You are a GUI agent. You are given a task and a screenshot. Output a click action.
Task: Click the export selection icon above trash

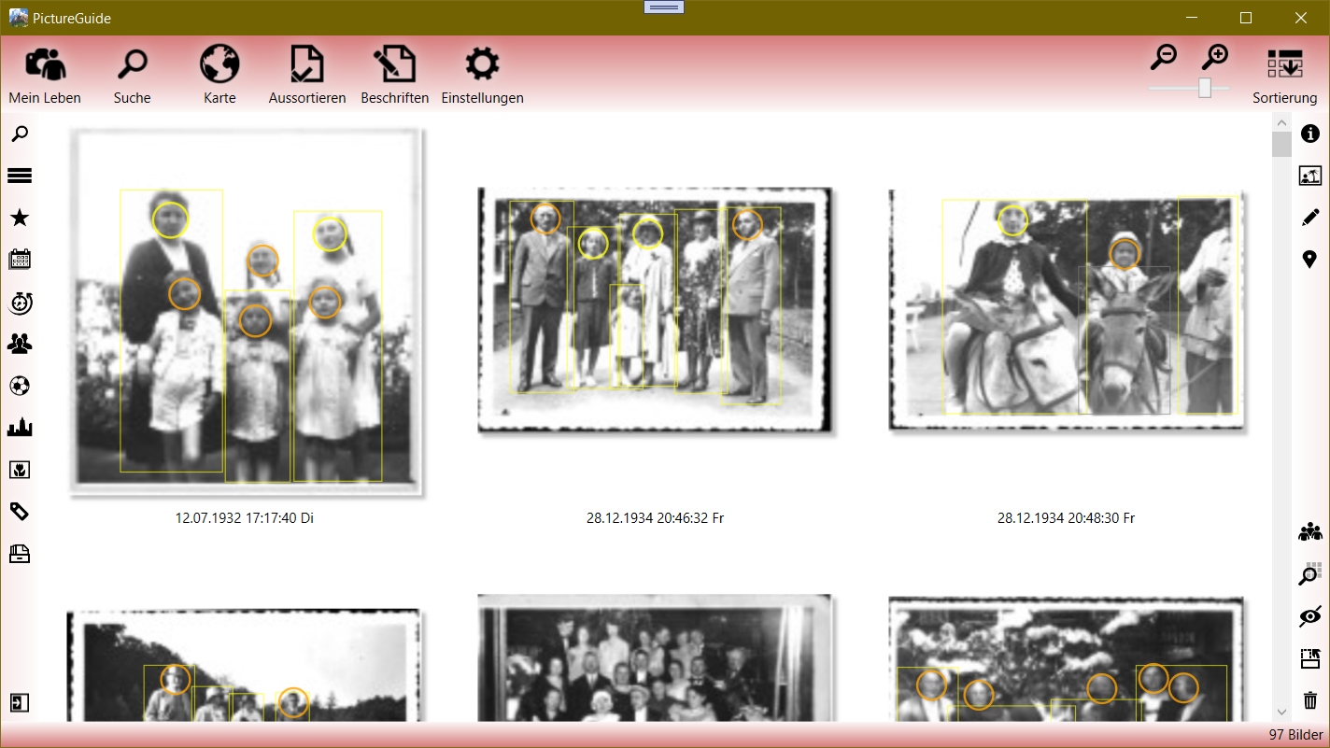tap(1310, 658)
